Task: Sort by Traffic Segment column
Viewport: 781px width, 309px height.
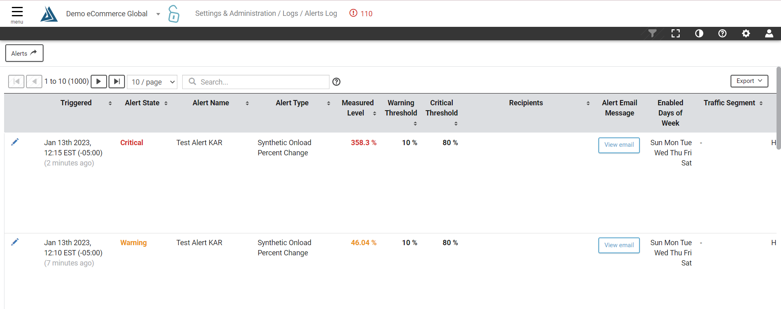Action: [761, 103]
